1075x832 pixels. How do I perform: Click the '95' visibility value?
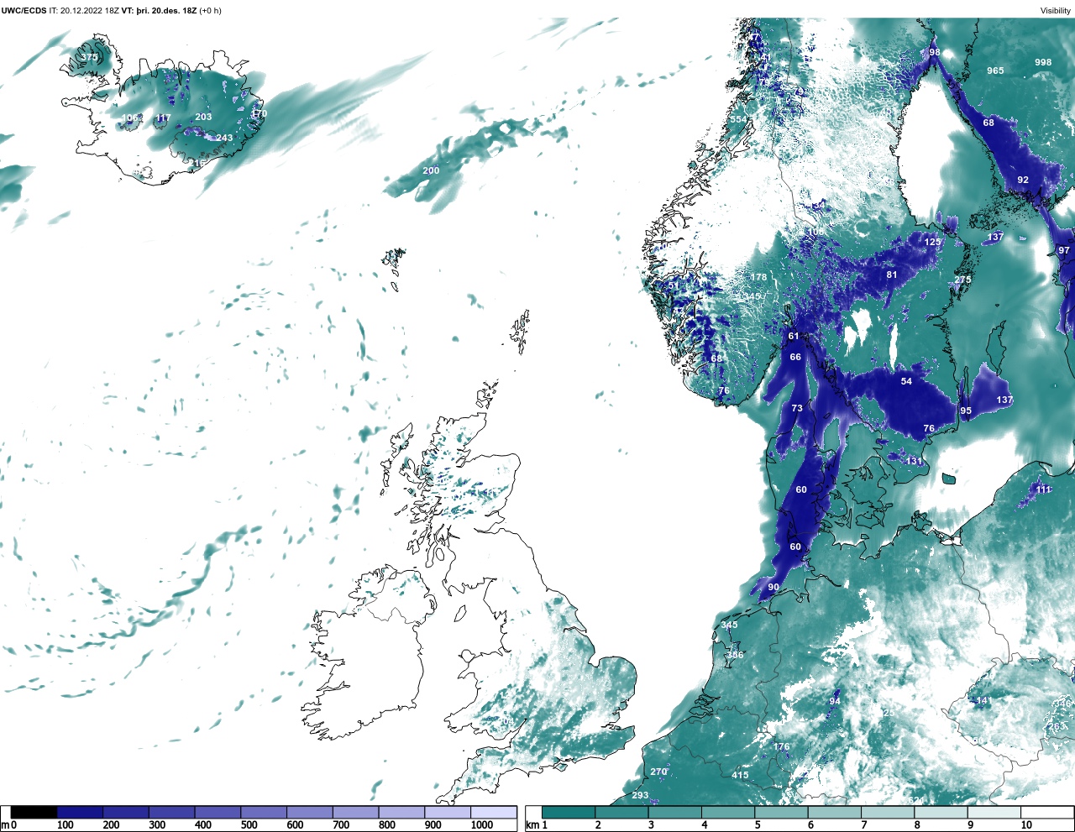[966, 411]
